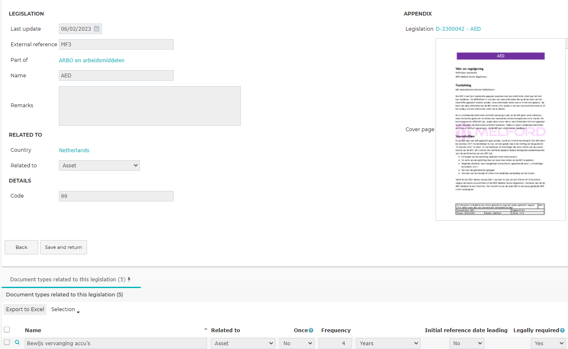
Task: Open the Netherlands country link
Action: point(74,150)
